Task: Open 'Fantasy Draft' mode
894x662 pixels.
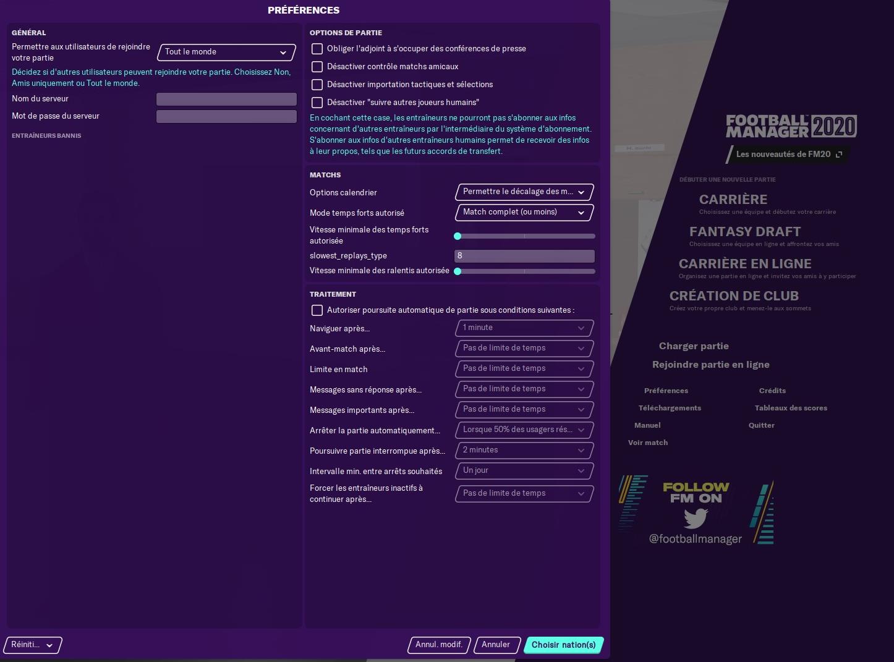Action: click(x=745, y=232)
